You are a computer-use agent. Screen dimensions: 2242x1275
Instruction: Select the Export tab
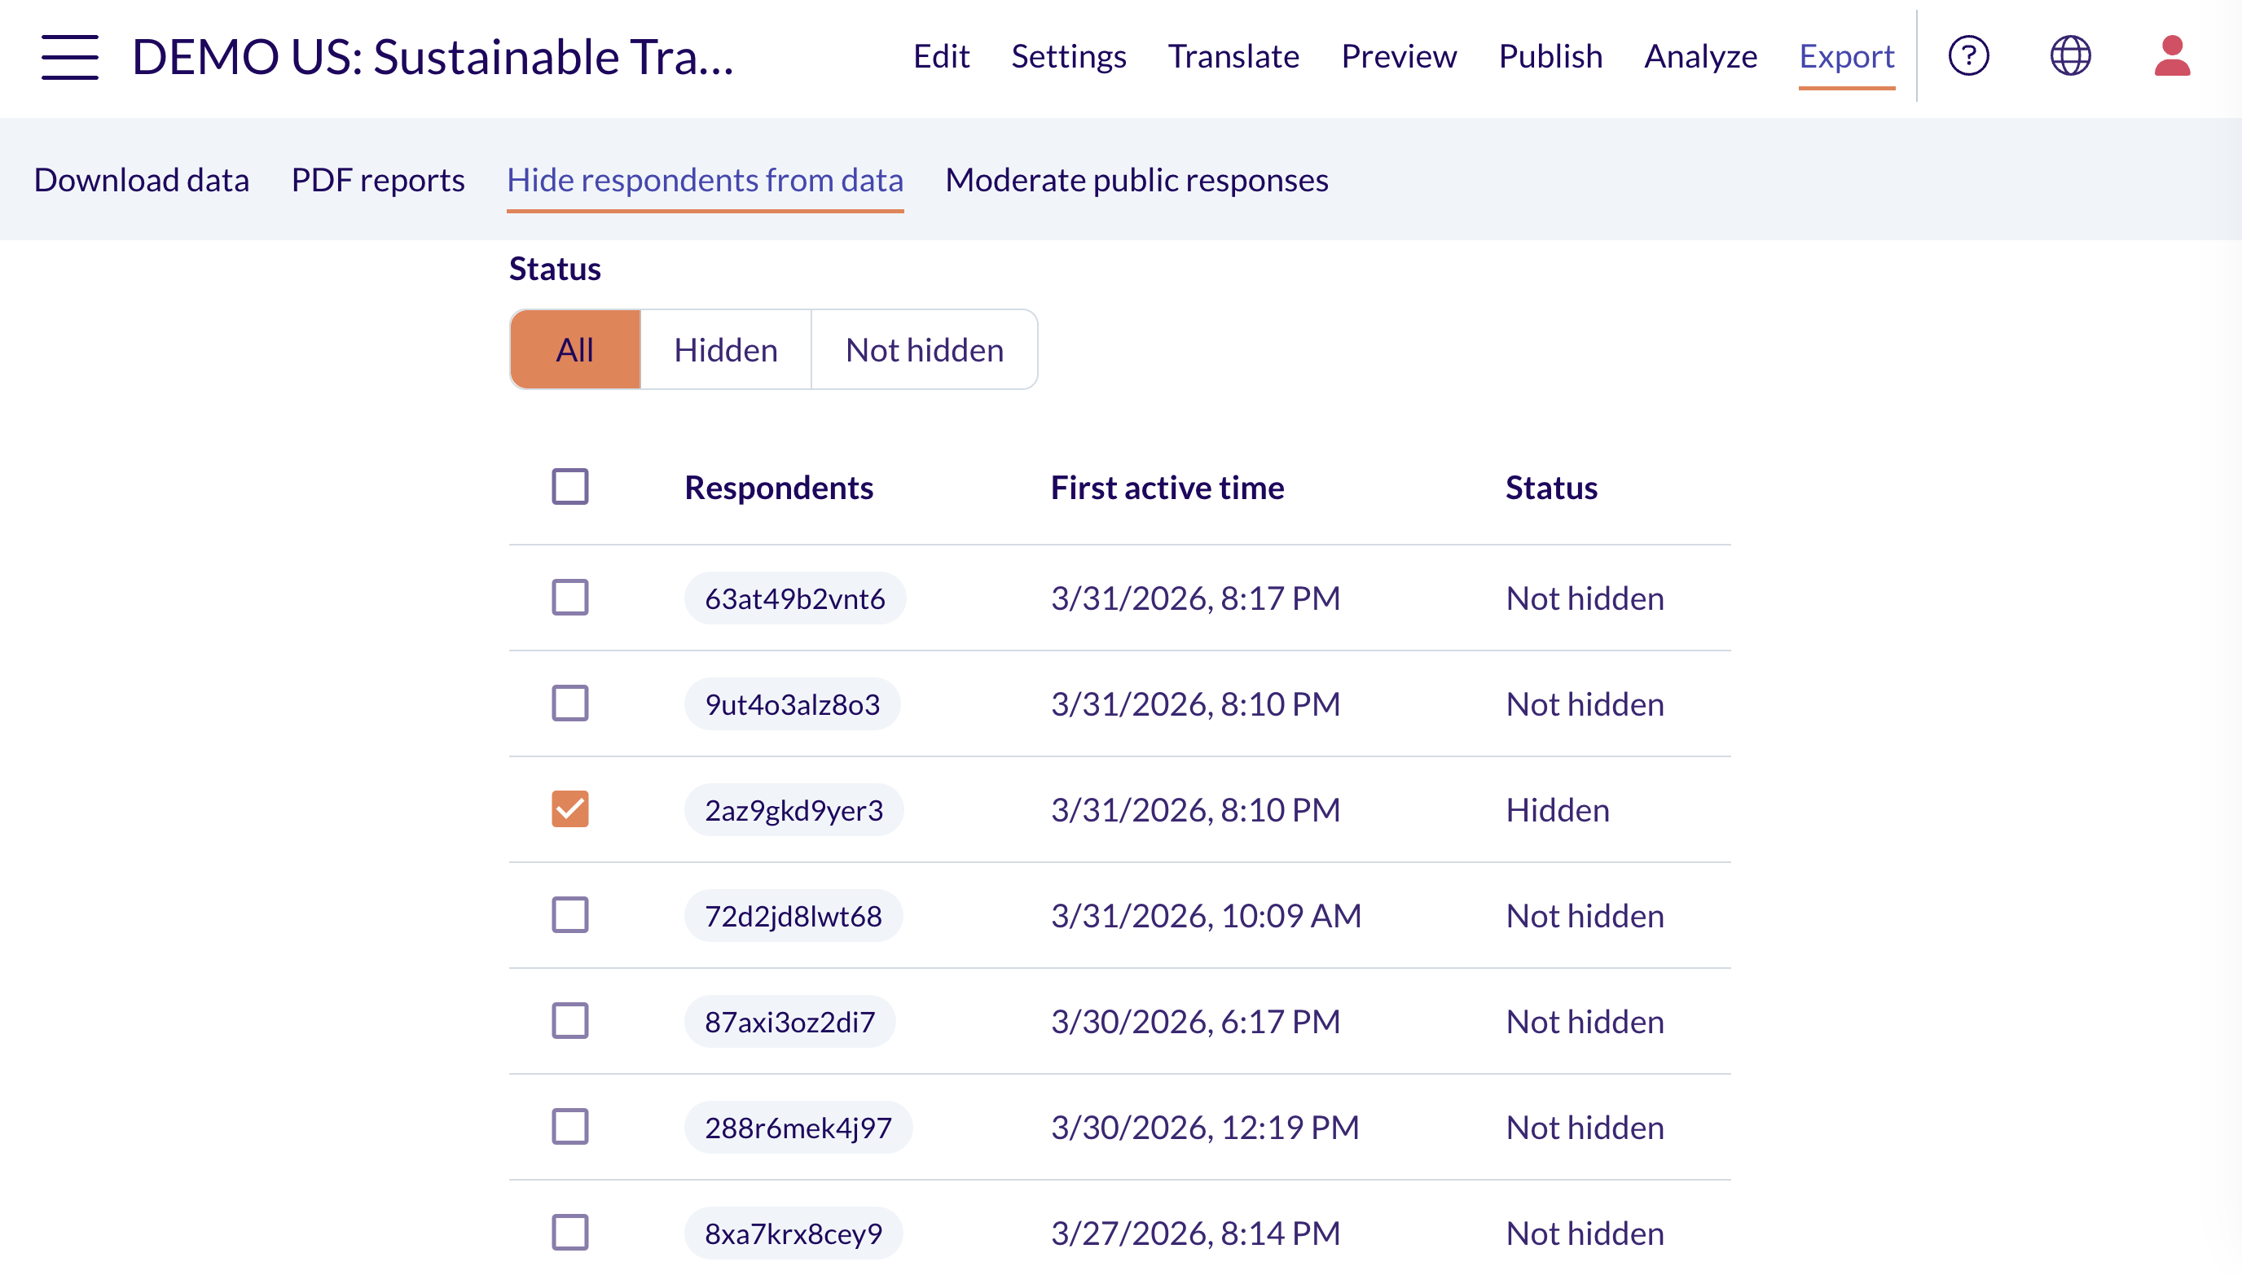click(1846, 56)
